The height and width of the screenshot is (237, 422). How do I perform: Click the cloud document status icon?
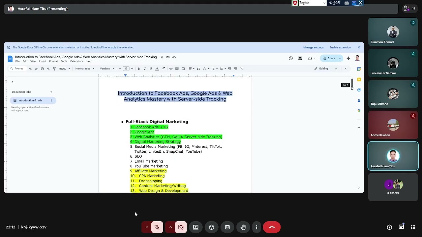(x=174, y=57)
